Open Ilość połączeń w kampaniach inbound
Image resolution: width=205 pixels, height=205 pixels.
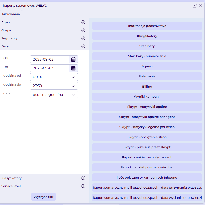147,178
